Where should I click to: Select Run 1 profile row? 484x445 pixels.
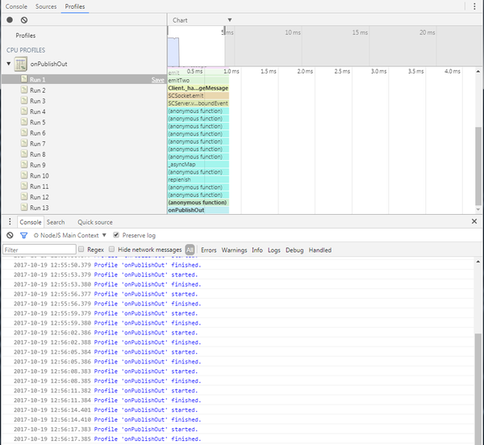84,79
